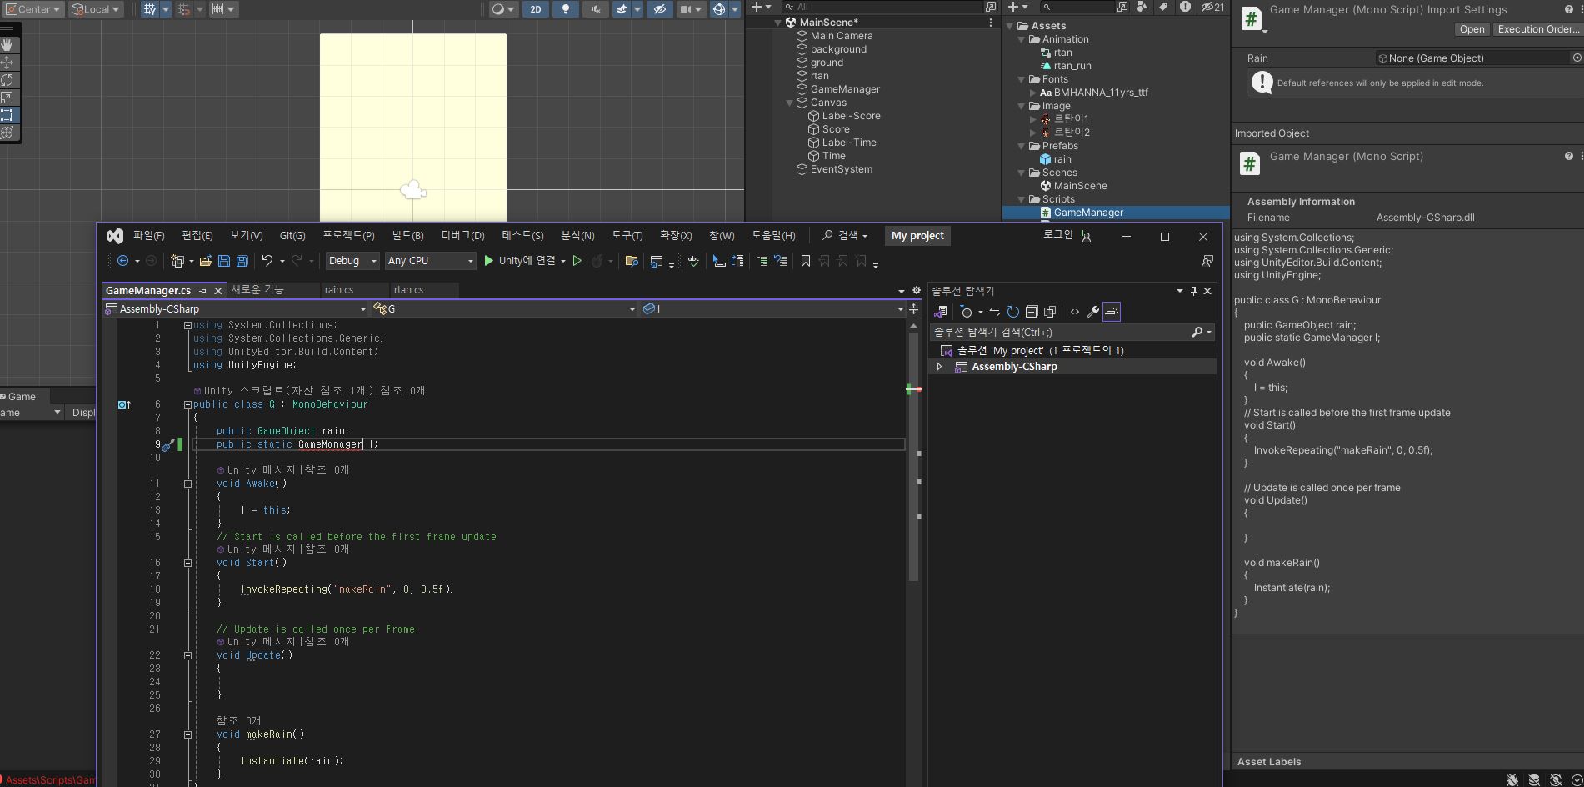Click the bookmark icon in Visual Studio toolbar
The width and height of the screenshot is (1584, 787).
805,261
